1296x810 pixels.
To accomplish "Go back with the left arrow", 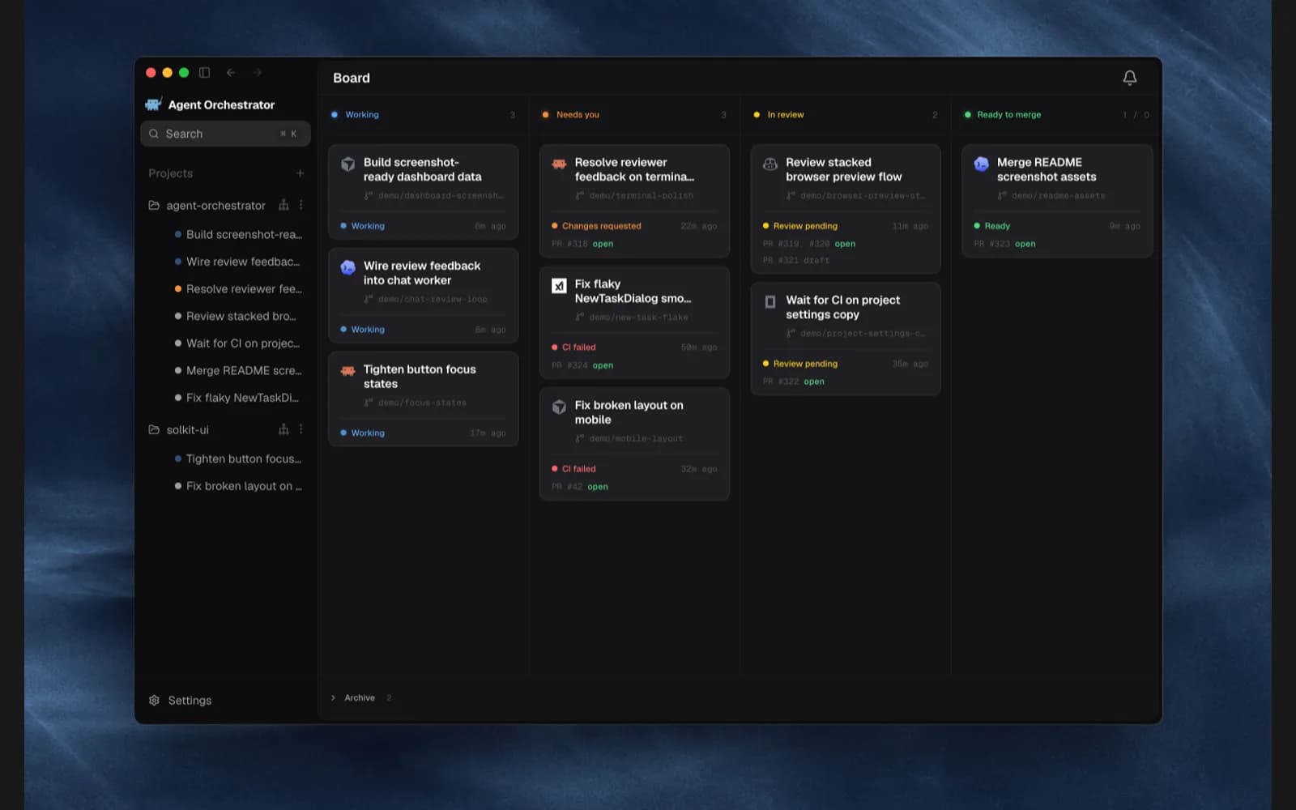I will pyautogui.click(x=231, y=73).
